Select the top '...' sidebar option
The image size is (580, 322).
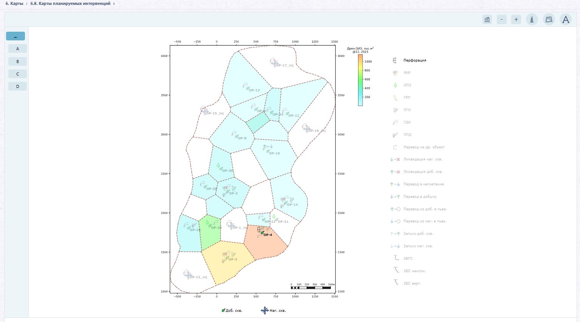(16, 36)
